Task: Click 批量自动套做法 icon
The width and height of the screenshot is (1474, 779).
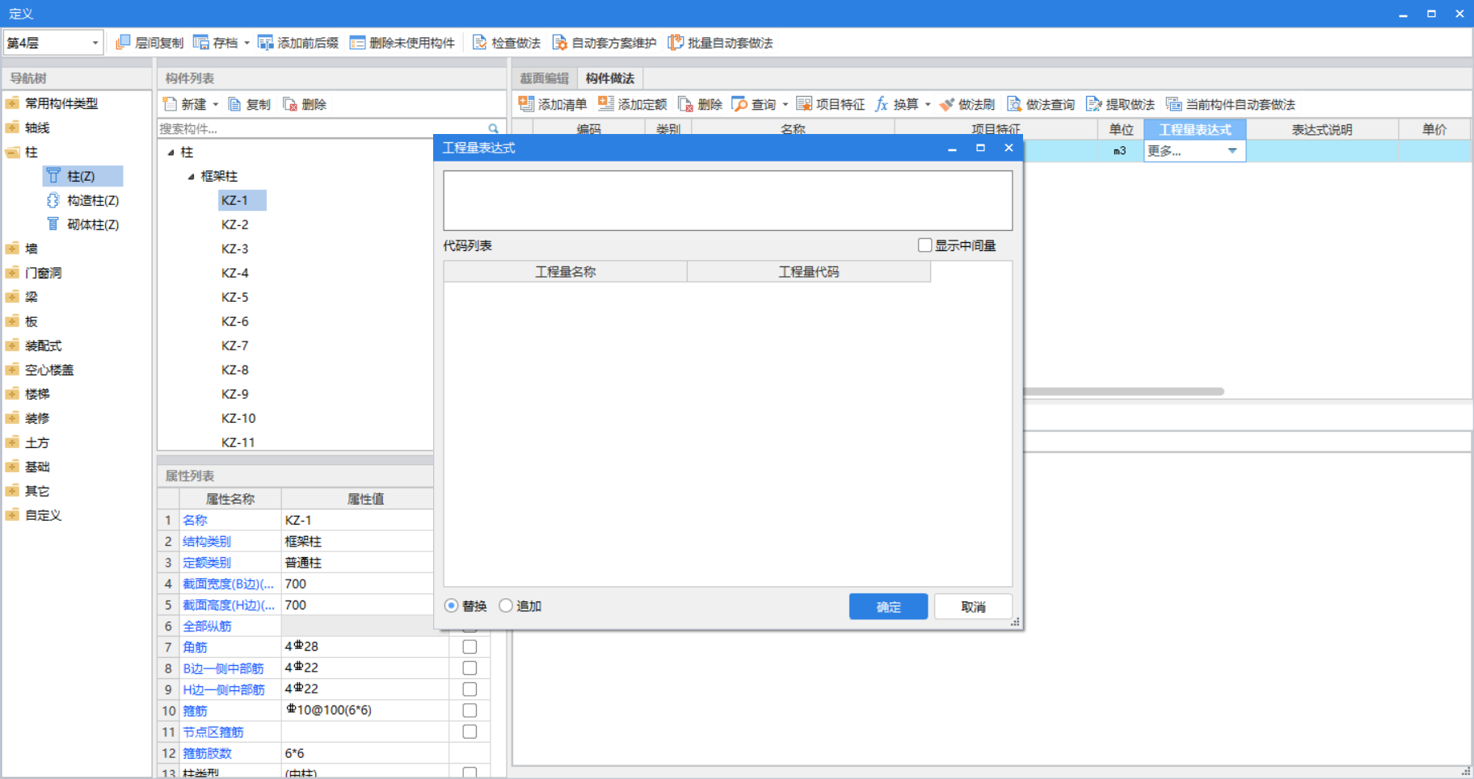Action: pyautogui.click(x=676, y=43)
